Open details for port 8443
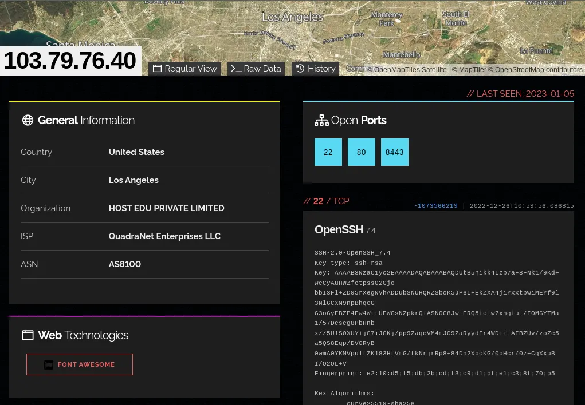Viewport: 585px width, 405px height. [394, 152]
